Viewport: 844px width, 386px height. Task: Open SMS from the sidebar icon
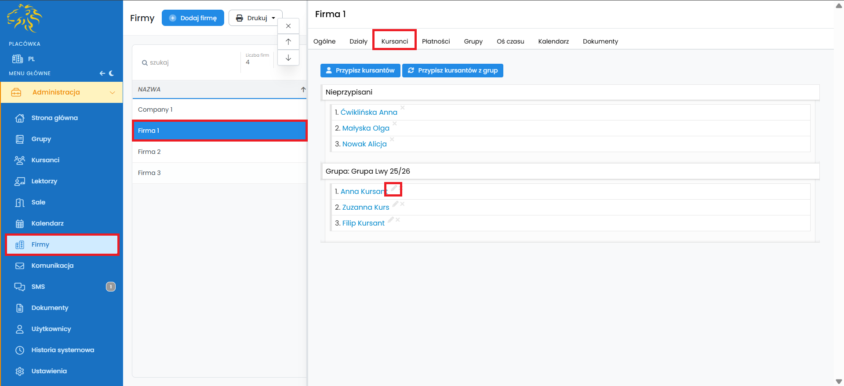pos(20,287)
